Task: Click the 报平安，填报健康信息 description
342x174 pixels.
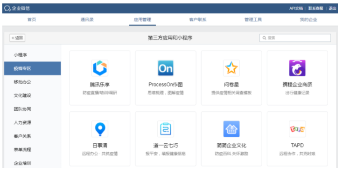Action: click(x=166, y=154)
